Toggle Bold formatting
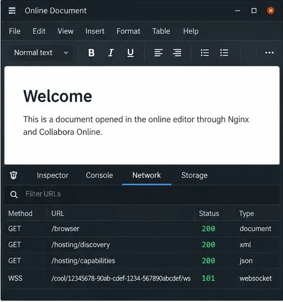 click(92, 52)
